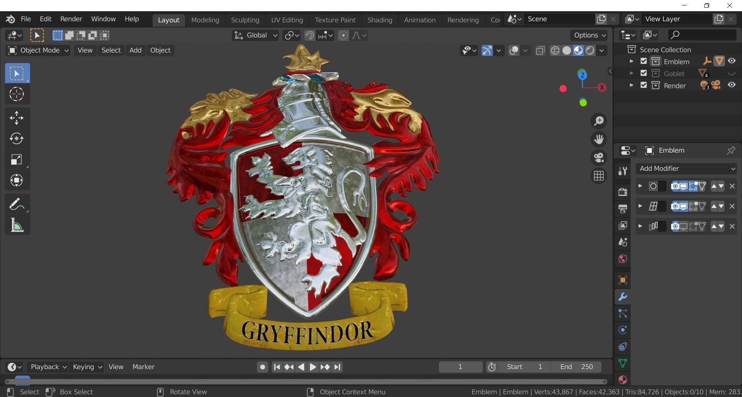
Task: Select rendered viewport shading
Action: tap(590, 51)
